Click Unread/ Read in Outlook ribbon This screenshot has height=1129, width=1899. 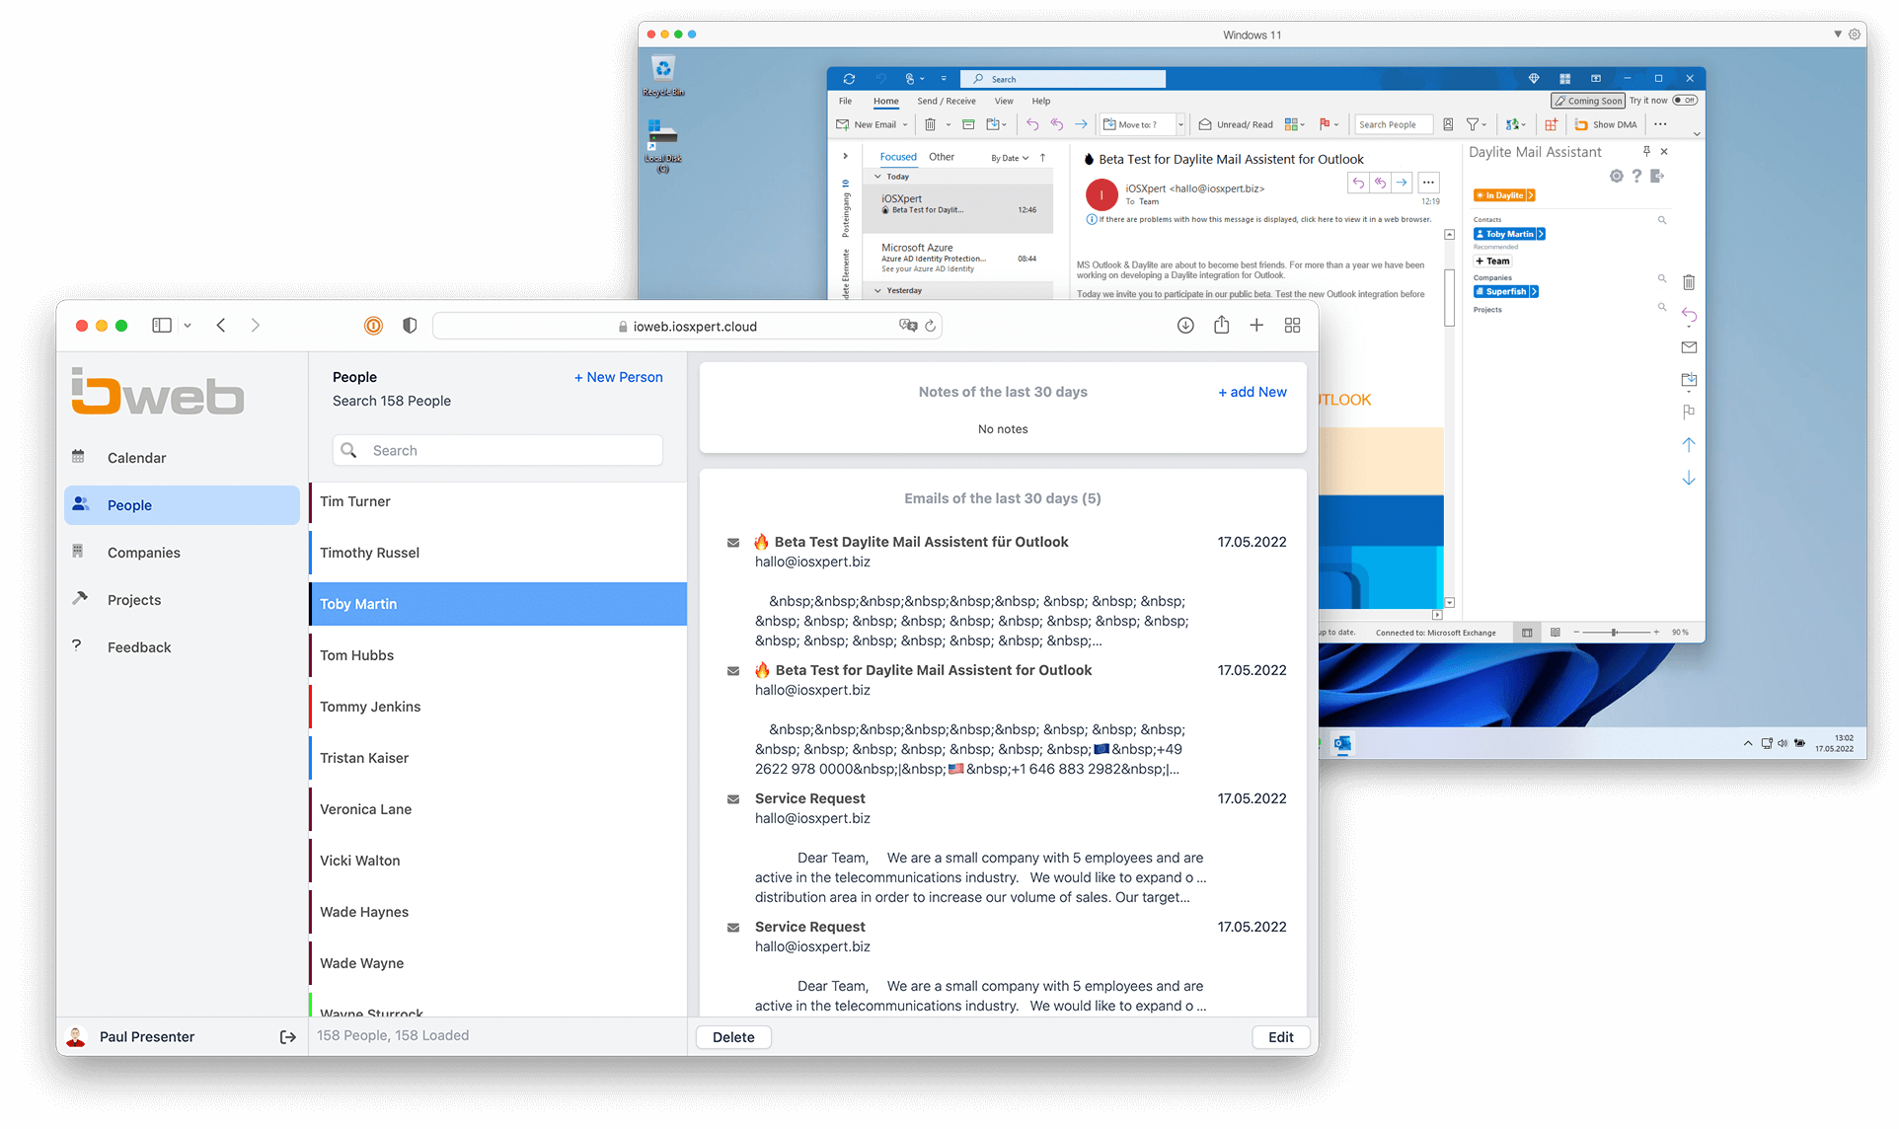[1236, 124]
